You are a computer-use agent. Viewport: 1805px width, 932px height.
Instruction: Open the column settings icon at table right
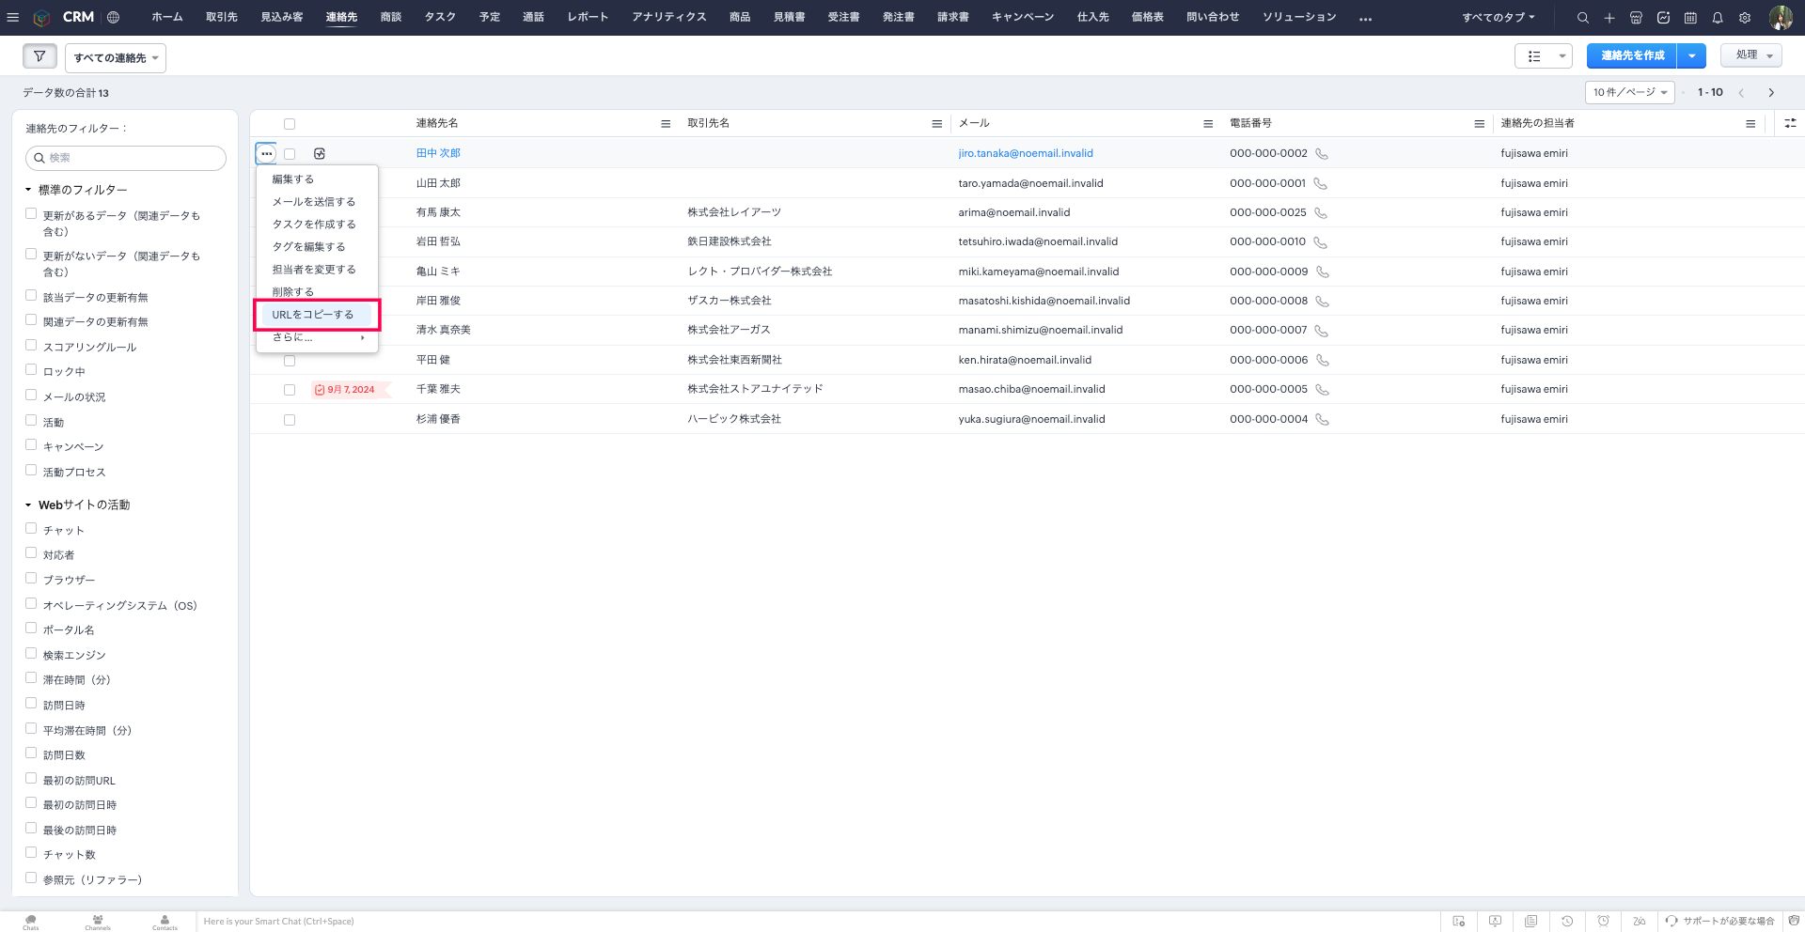click(1790, 123)
